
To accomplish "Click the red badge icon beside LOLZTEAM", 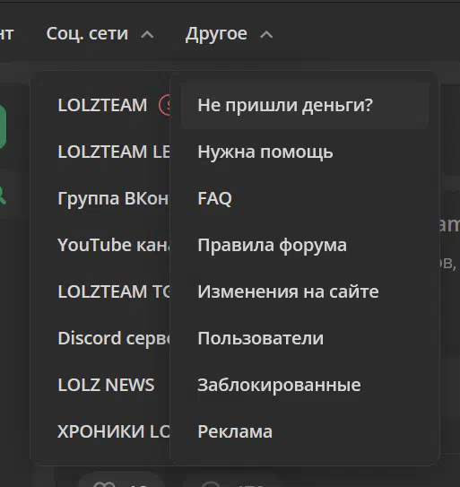I will 164,105.
